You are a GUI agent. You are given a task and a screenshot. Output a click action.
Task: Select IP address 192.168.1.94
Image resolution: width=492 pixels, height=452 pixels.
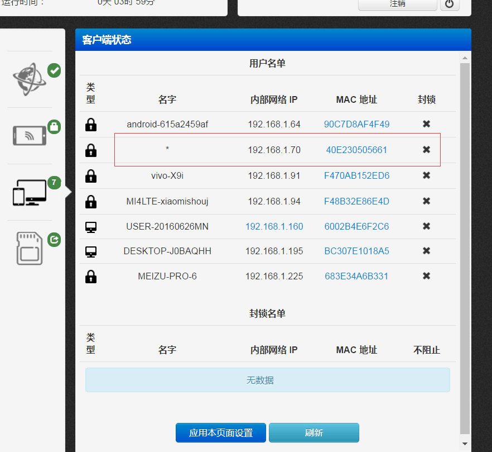274,202
